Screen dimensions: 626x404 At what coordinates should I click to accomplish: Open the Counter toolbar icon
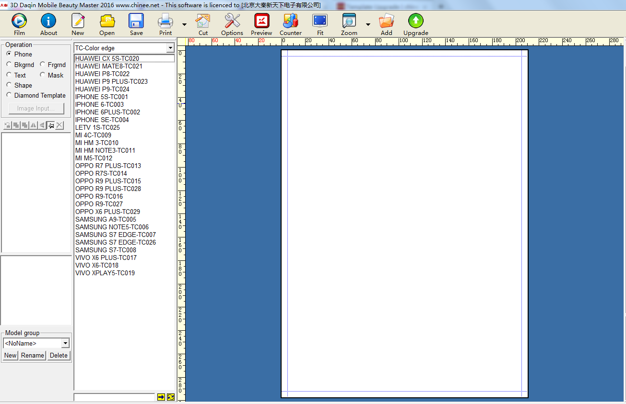291,21
